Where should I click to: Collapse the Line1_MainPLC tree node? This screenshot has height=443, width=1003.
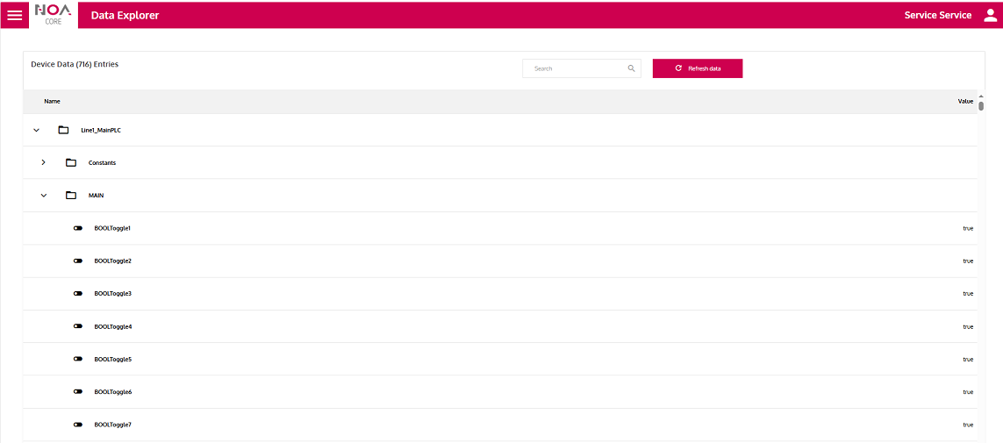pyautogui.click(x=37, y=131)
